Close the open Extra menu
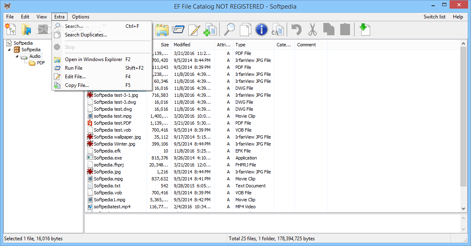Screen dimensions: 471x246 pos(59,17)
